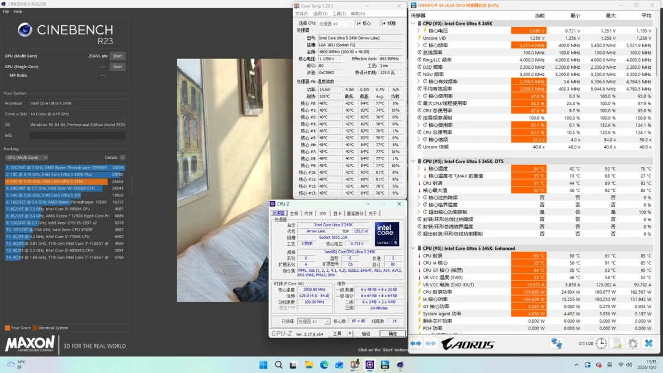Image resolution: width=663 pixels, height=373 pixels.
Task: Switch to CPU-Z 内存 tab
Action: coord(308,213)
